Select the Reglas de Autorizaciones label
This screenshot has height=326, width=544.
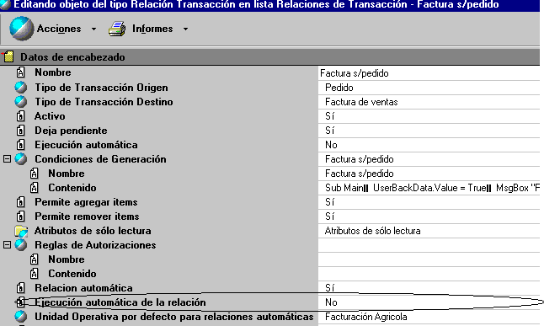coord(95,245)
